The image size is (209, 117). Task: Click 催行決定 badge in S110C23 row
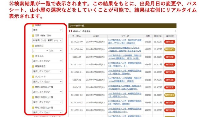pyautogui.click(x=170, y=87)
